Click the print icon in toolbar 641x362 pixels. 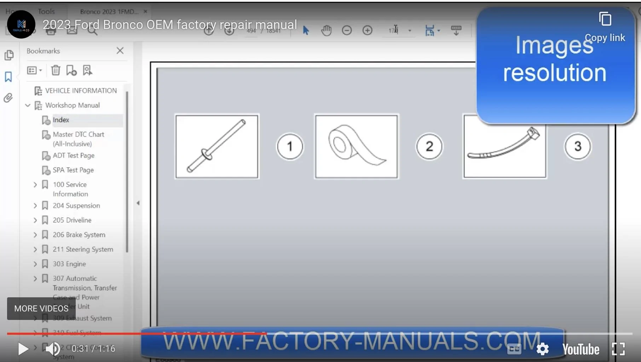pyautogui.click(x=51, y=31)
